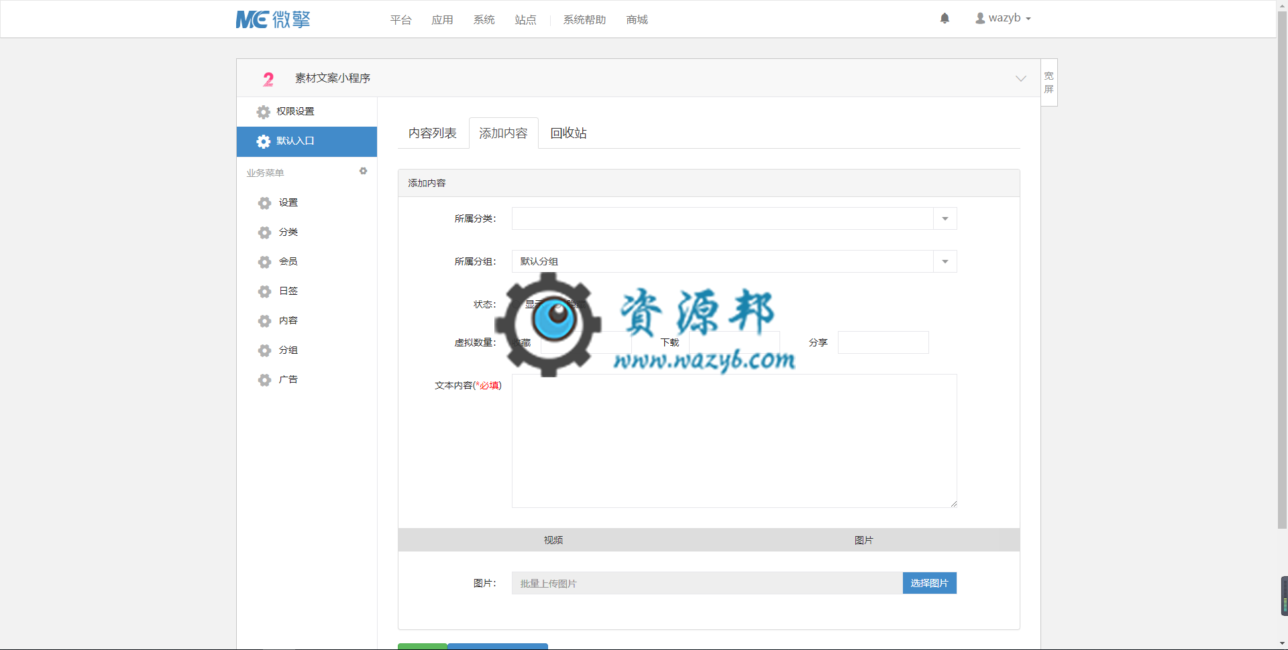Screen dimensions: 1288x650
Task: Switch to 添加内容 tab
Action: (x=503, y=133)
